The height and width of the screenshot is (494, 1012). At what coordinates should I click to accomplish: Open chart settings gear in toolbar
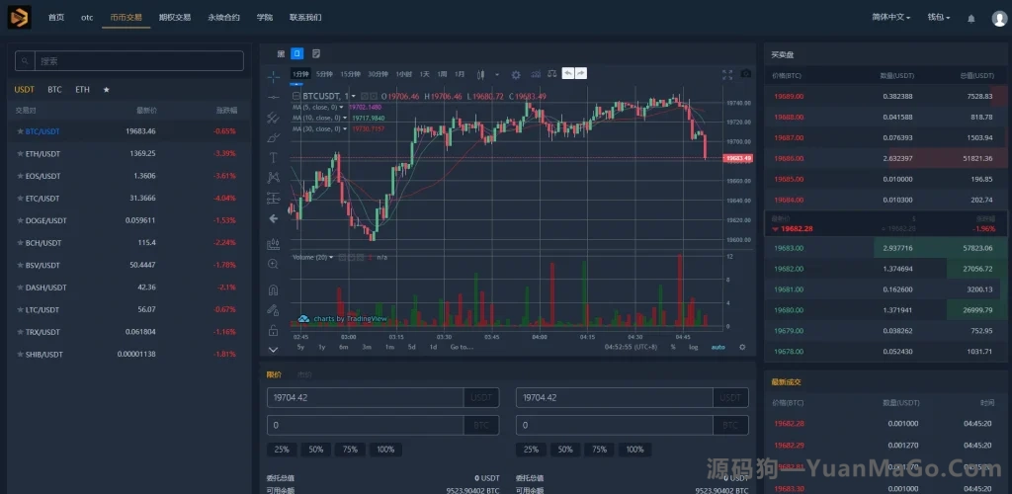click(x=516, y=74)
